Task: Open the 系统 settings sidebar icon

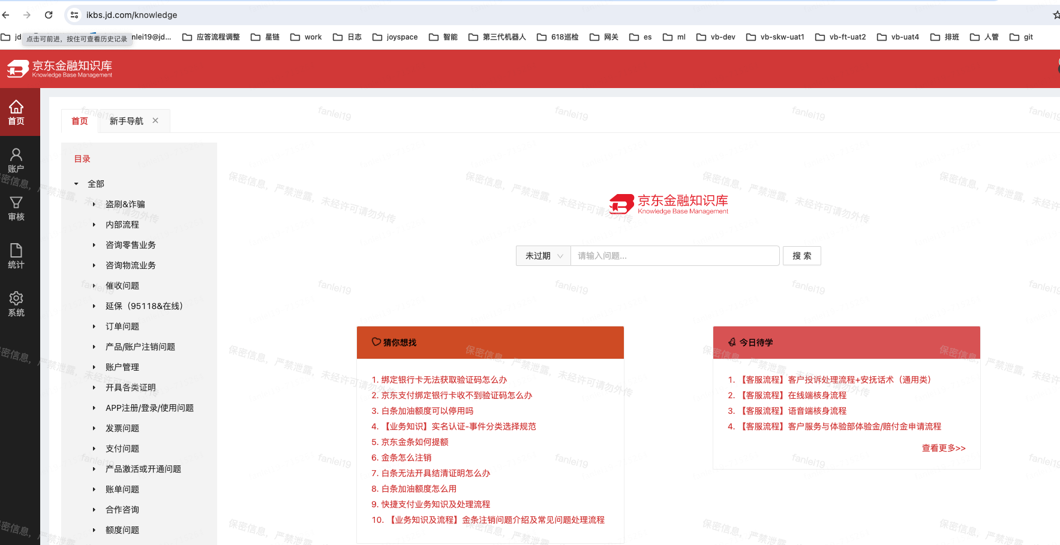Action: 16,304
